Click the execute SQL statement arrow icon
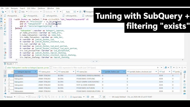The image size is (190, 107). [x=5, y=19]
